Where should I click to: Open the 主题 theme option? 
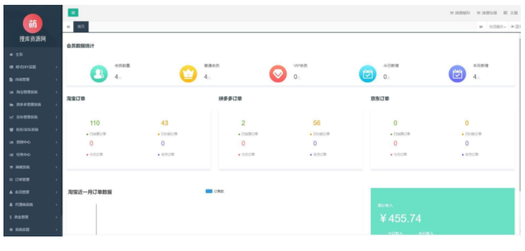pyautogui.click(x=511, y=12)
